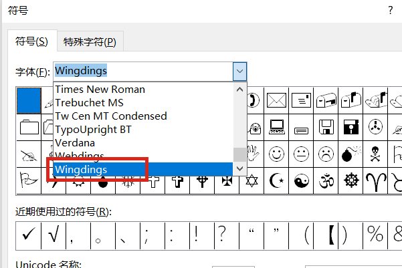The width and height of the screenshot is (402, 268).
Task: Select the closed folder symbol
Action: point(29,128)
